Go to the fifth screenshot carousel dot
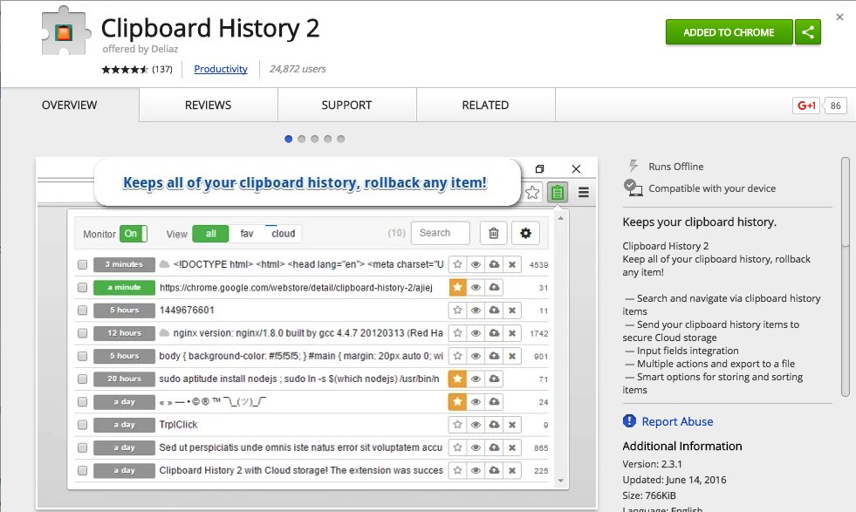 click(340, 139)
